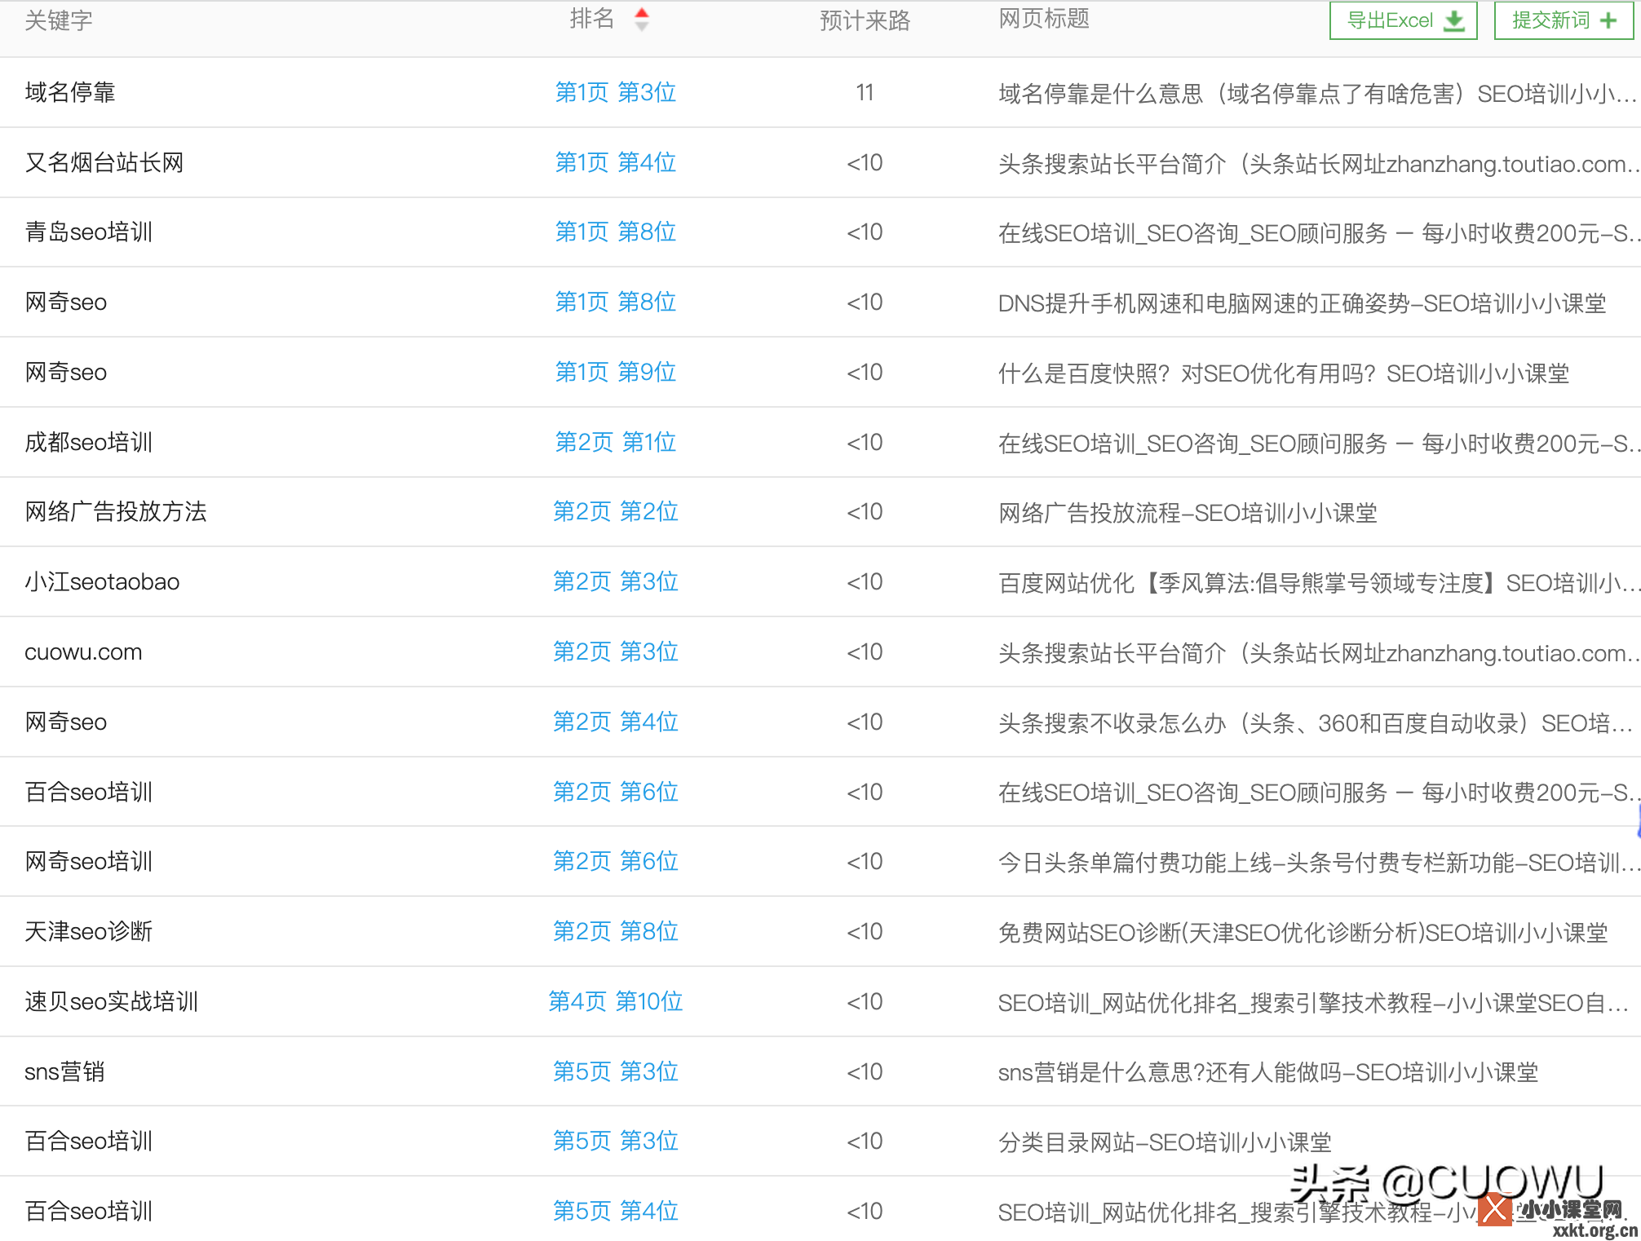
Task: Click 第5页 第4位 link for last 百合seo培训 row
Action: [616, 1212]
